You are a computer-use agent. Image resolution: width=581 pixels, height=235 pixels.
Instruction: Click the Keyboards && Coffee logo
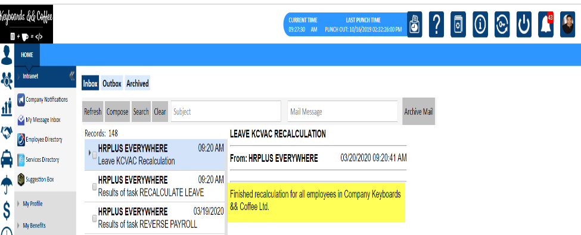coord(26,24)
